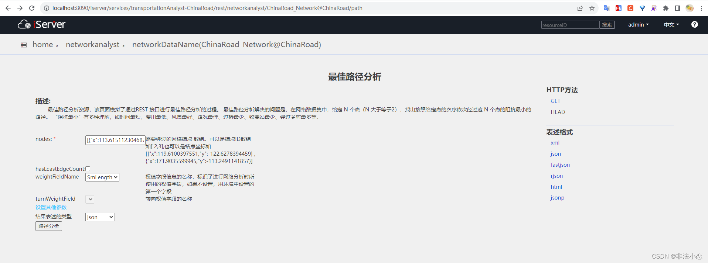Bookmark this page with the star icon
This screenshot has height=263, width=708.
click(592, 8)
